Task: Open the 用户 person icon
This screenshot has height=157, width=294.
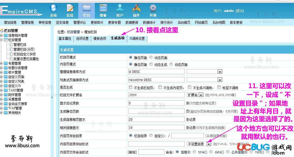Action: [120, 8]
